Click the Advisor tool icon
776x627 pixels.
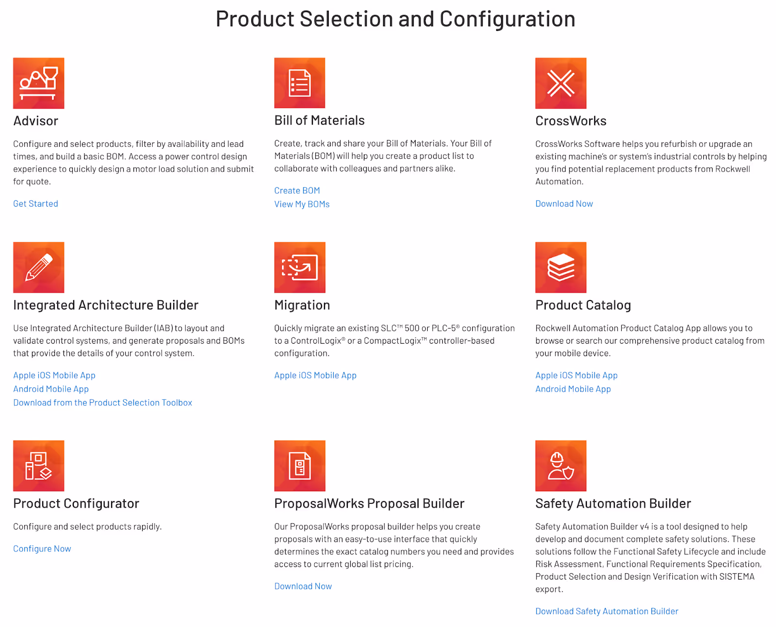pos(39,83)
